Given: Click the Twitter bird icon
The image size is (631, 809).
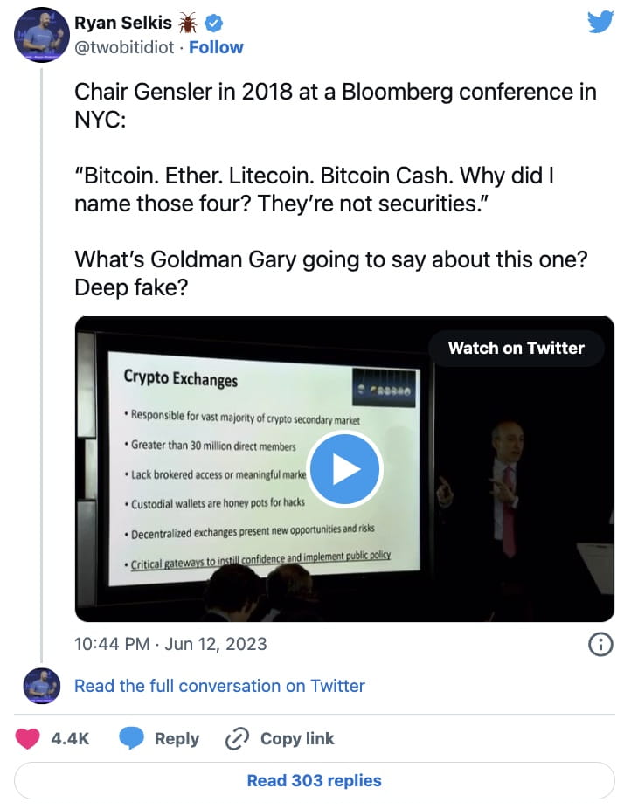Looking at the screenshot, I should pyautogui.click(x=600, y=22).
